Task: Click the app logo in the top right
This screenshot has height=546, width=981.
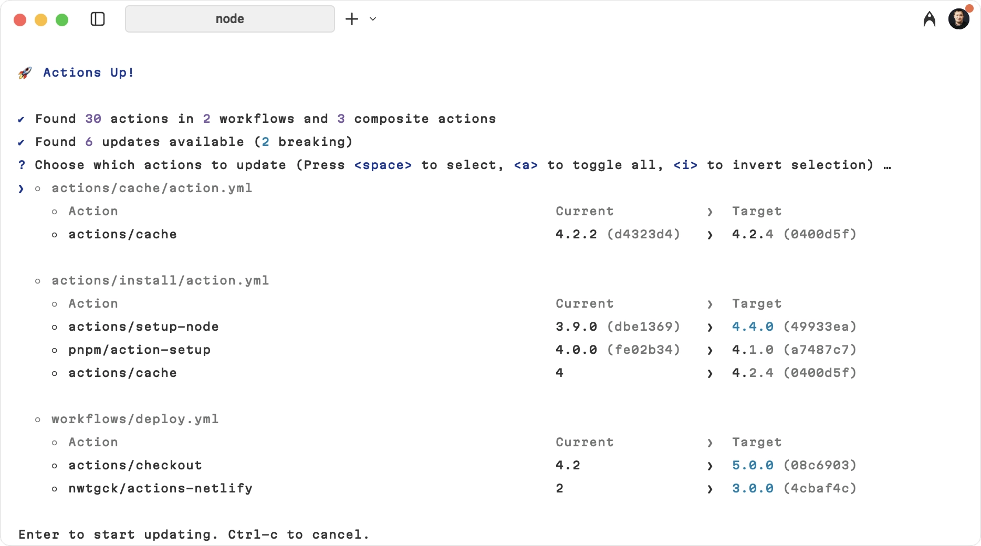Action: click(928, 19)
